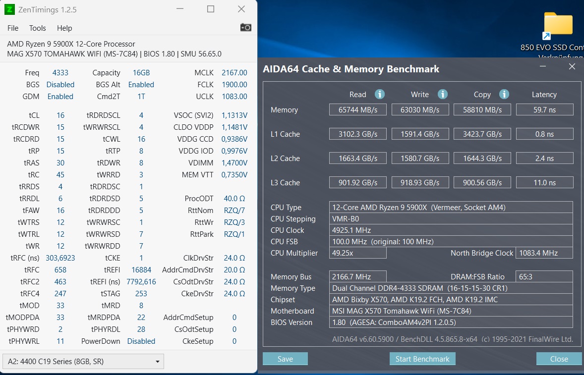Click the CPU Clock value 4925.1 MHz
The image size is (584, 375).
451,230
